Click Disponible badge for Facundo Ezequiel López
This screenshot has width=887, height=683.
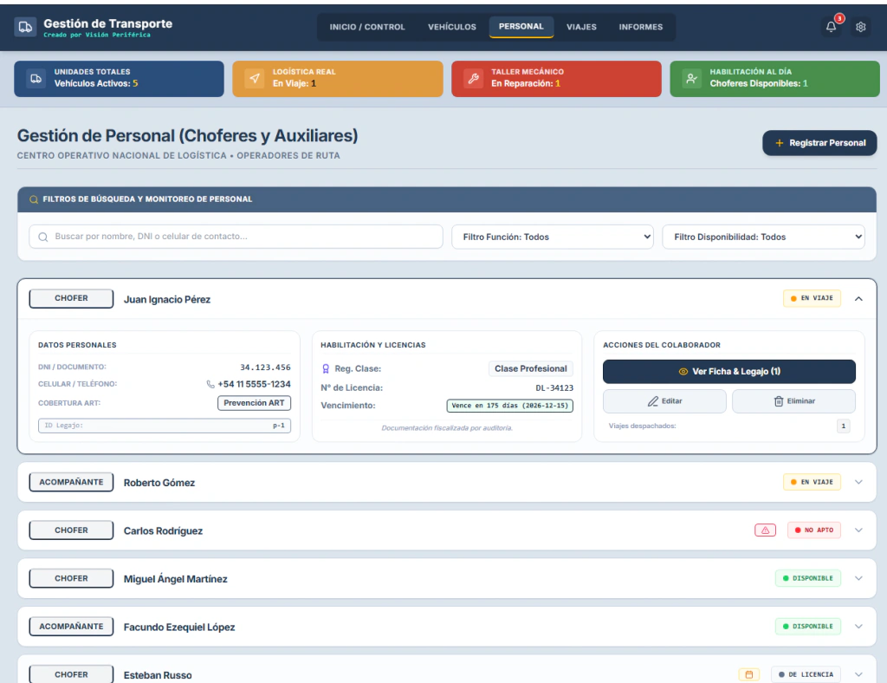click(808, 627)
